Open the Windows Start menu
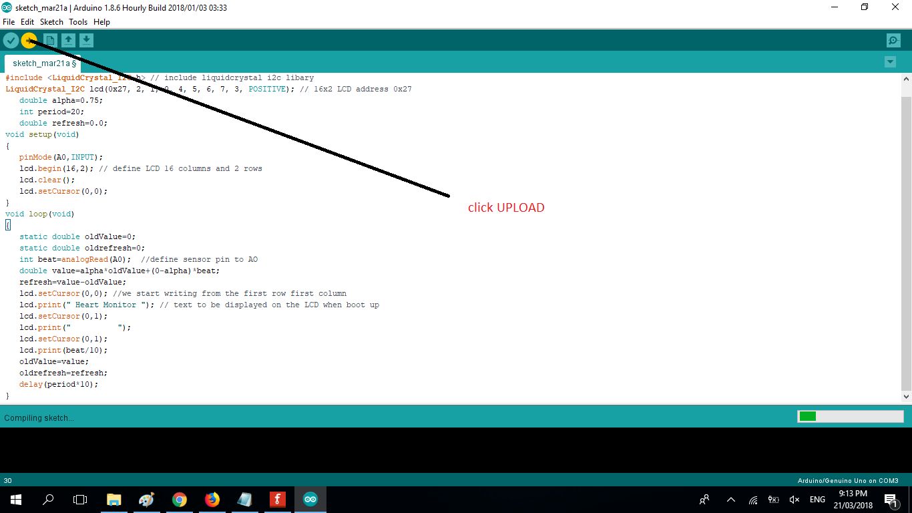Viewport: 912px width, 513px height. click(x=16, y=500)
